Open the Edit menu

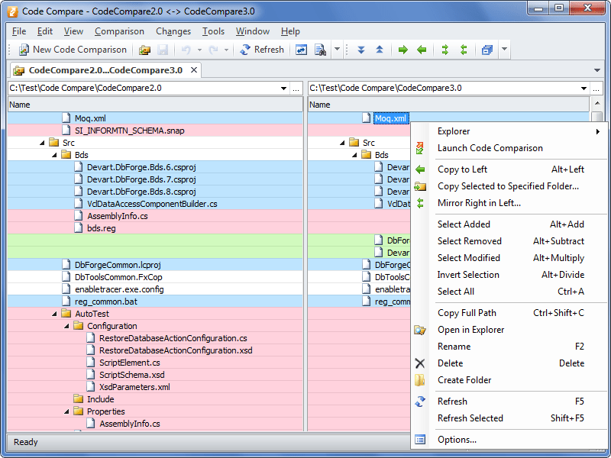[45, 31]
